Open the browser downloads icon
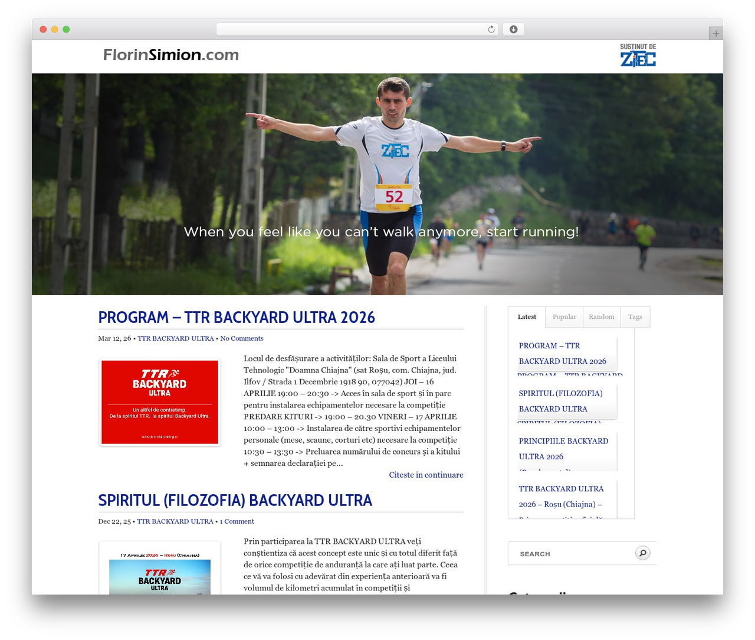Viewport: 755px width, 640px height. [513, 30]
